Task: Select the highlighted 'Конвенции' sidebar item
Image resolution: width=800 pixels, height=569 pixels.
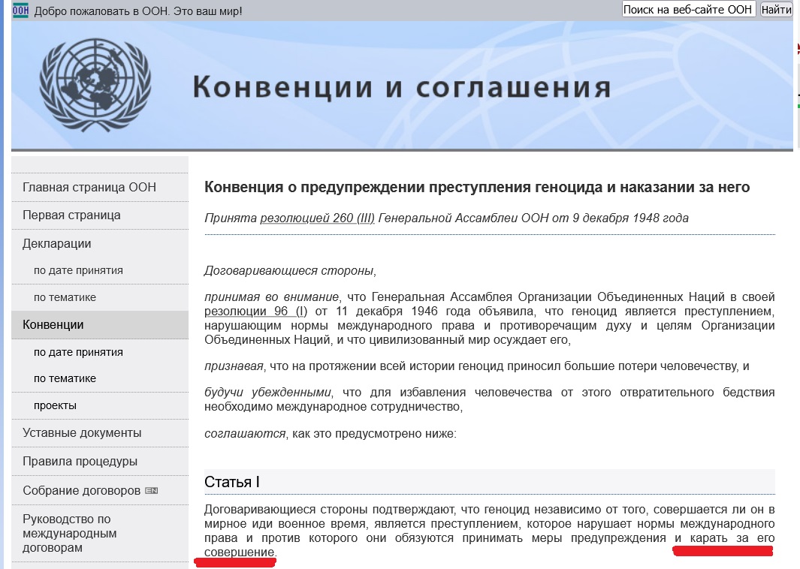Action: [x=53, y=325]
